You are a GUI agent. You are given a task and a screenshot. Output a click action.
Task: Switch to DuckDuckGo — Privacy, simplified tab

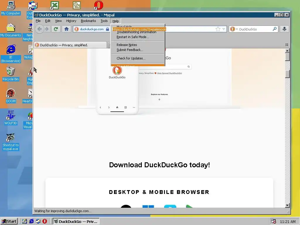70,45
